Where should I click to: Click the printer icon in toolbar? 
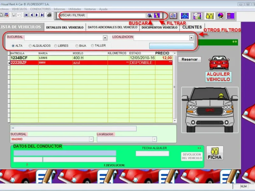49,15
